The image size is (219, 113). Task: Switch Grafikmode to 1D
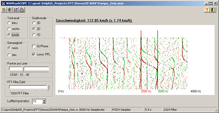click(x=34, y=35)
